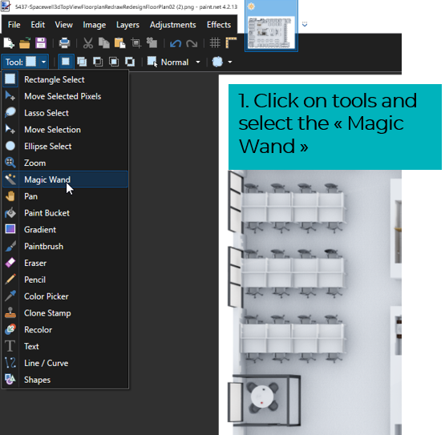The image size is (445, 435).
Task: Cut selection with the scissors icon
Action: tap(88, 43)
